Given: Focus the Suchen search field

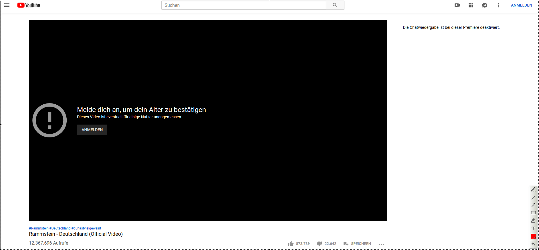Looking at the screenshot, I should (244, 5).
